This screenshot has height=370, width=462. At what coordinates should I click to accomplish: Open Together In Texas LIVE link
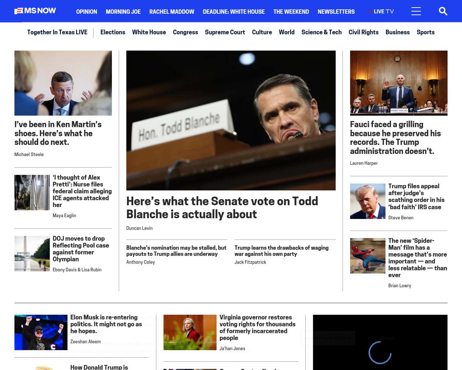click(57, 32)
